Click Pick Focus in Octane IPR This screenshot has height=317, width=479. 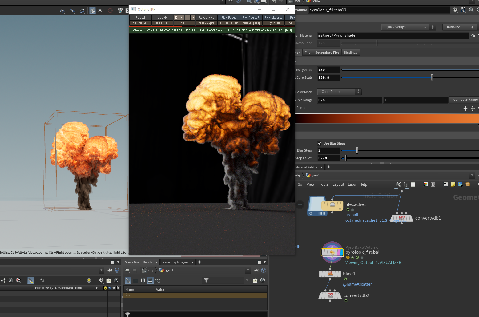[x=229, y=18]
